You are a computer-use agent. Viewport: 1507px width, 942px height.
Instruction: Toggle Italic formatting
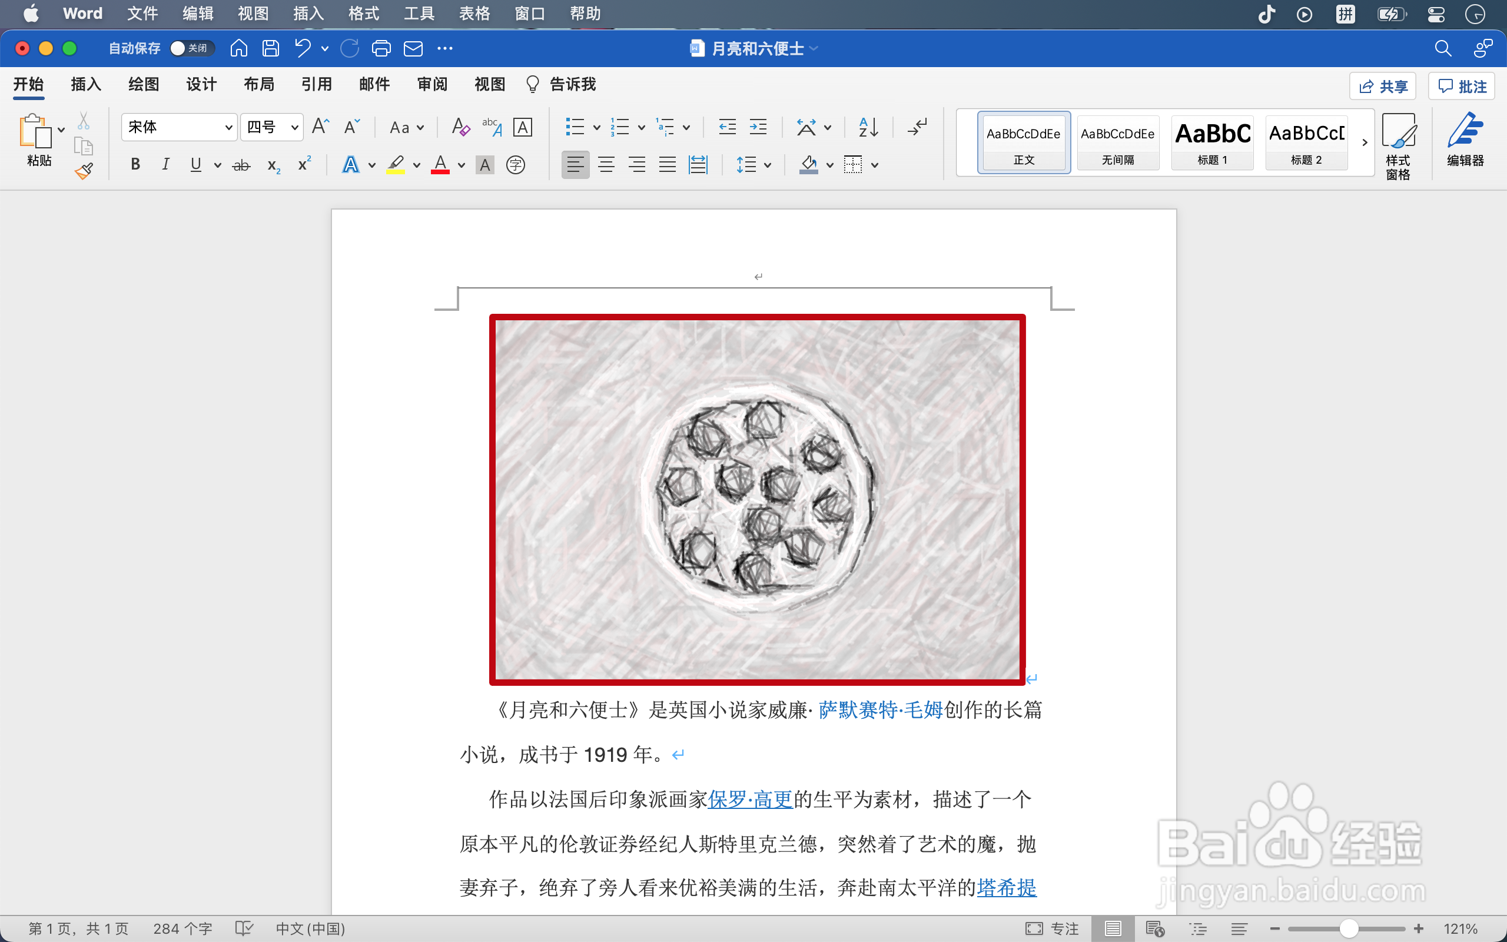[165, 164]
